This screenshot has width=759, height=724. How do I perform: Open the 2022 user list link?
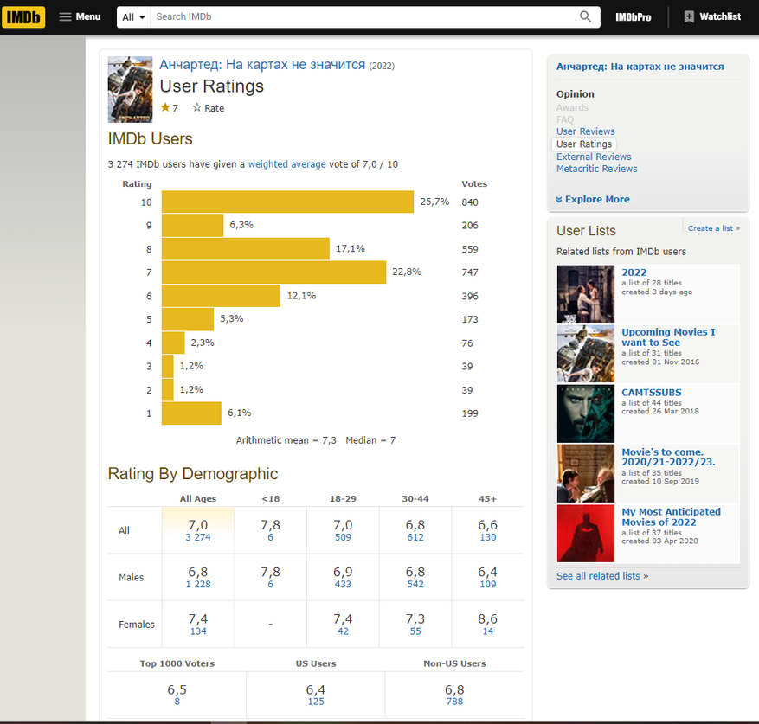click(x=634, y=272)
